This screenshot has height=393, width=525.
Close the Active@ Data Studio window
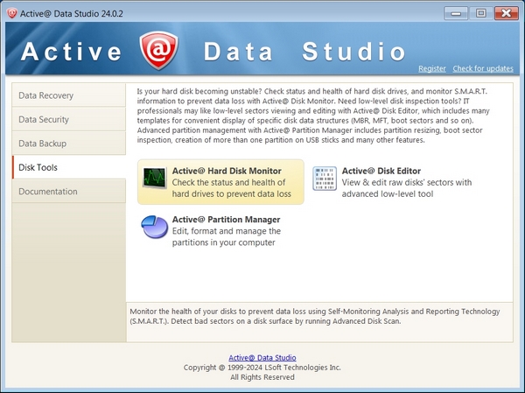[507, 13]
